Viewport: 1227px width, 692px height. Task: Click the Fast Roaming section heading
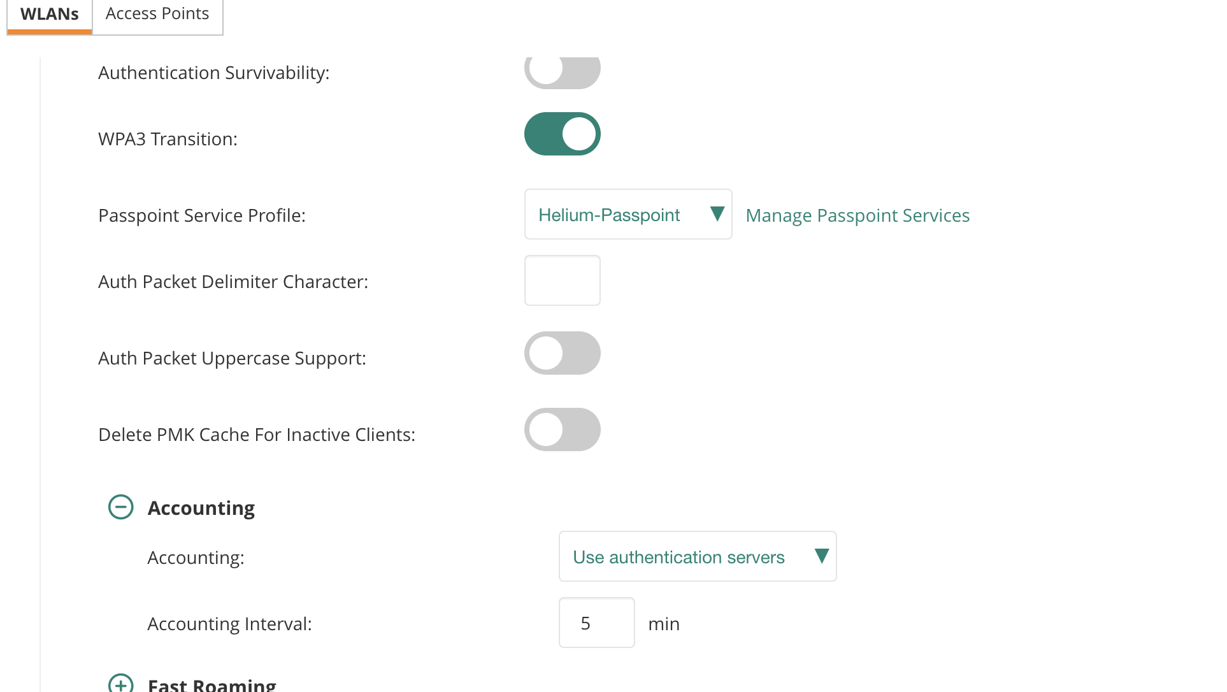tap(212, 685)
